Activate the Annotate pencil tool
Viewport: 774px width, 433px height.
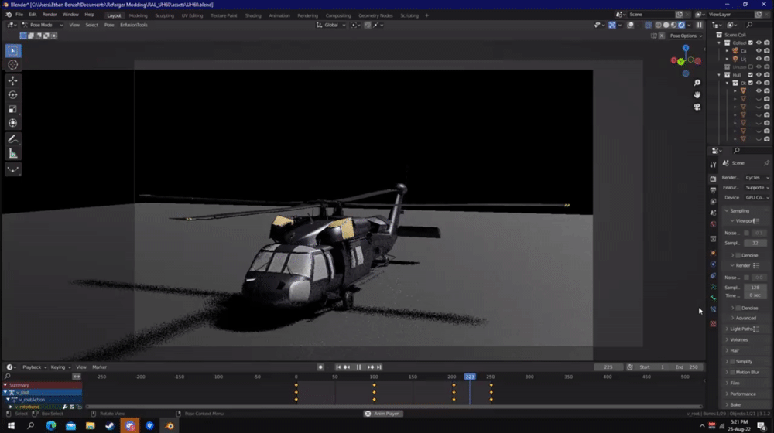(13, 140)
